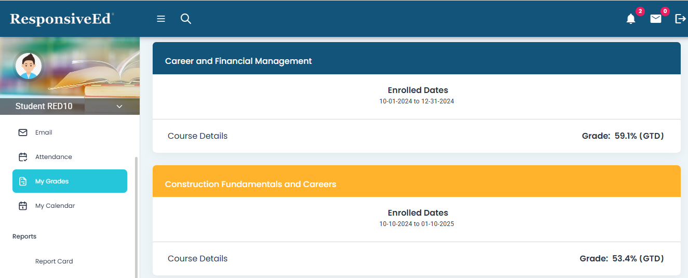
Task: Open Course Details for Construction Fundamentals and Careers
Action: (197, 259)
